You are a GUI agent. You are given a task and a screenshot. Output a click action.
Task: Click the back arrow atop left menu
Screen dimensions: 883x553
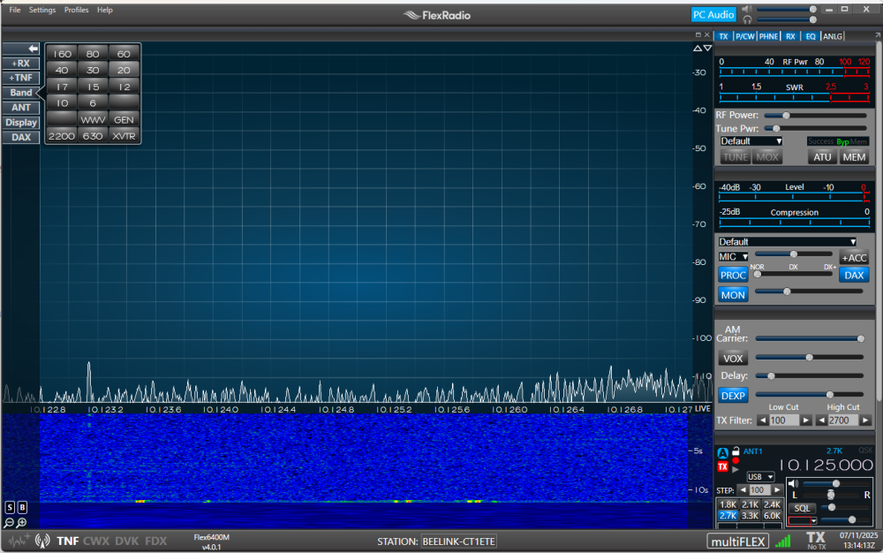[x=33, y=49]
